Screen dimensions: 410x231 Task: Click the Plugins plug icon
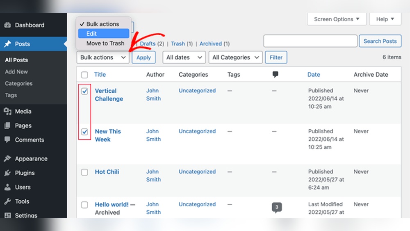[7, 173]
